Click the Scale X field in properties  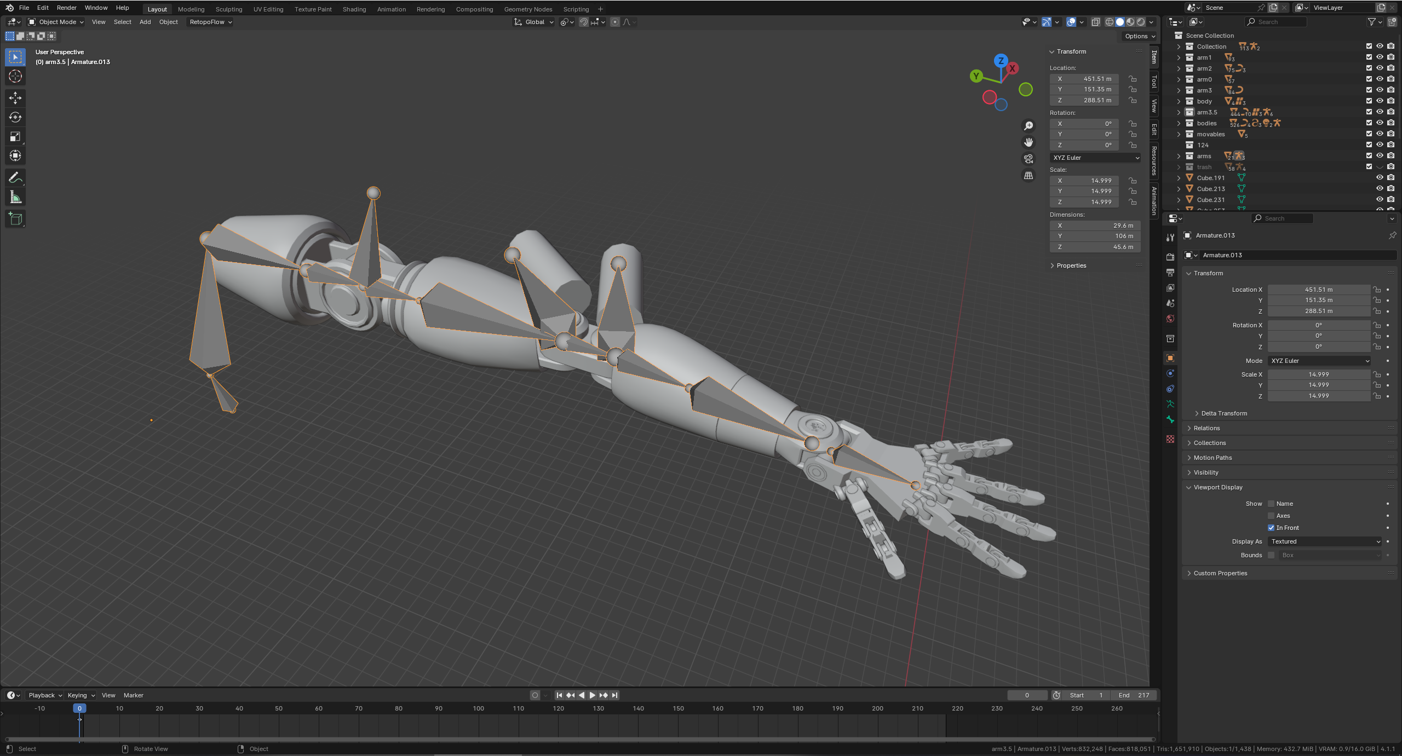pyautogui.click(x=1319, y=374)
